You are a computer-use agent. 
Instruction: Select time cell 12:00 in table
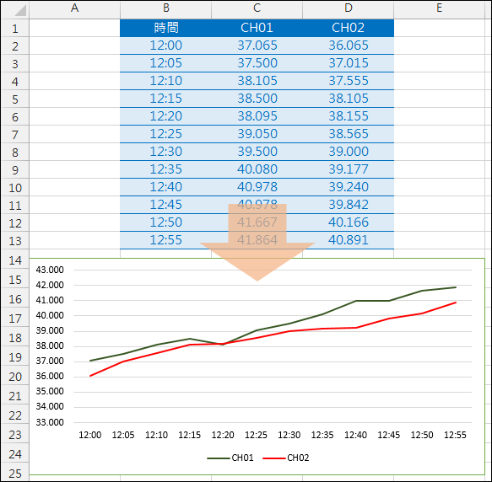(x=165, y=46)
